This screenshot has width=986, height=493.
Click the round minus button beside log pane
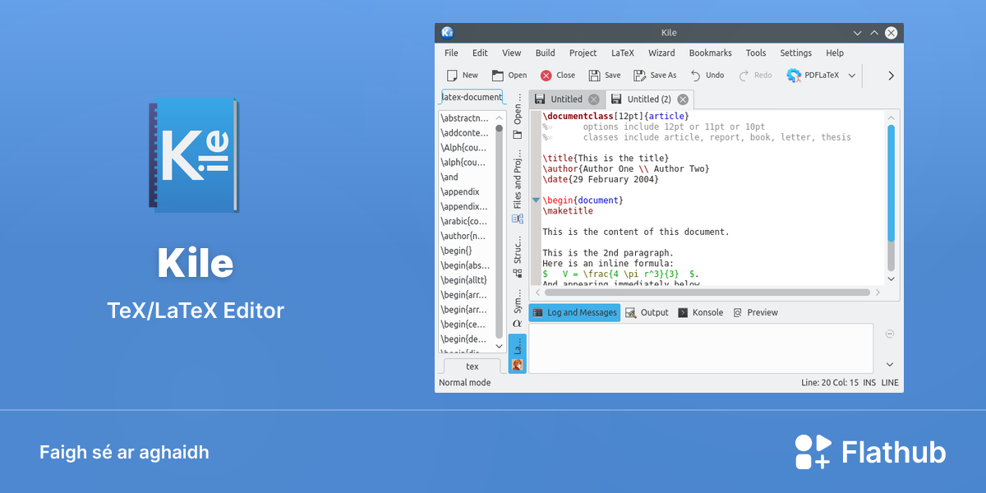click(890, 334)
